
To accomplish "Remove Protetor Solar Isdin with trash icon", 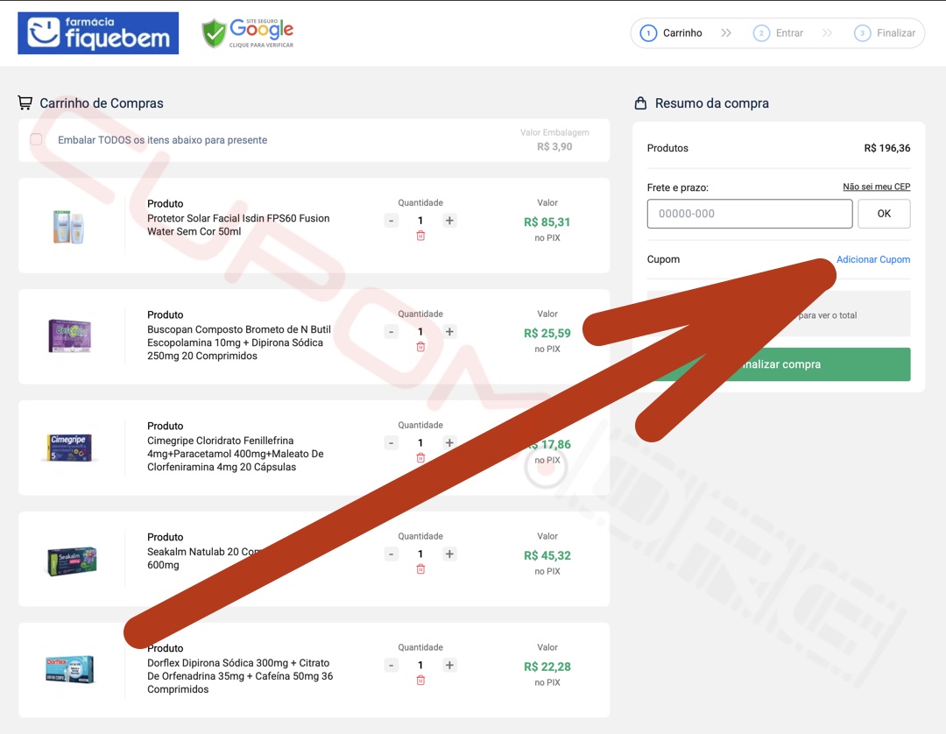I will pyautogui.click(x=420, y=236).
